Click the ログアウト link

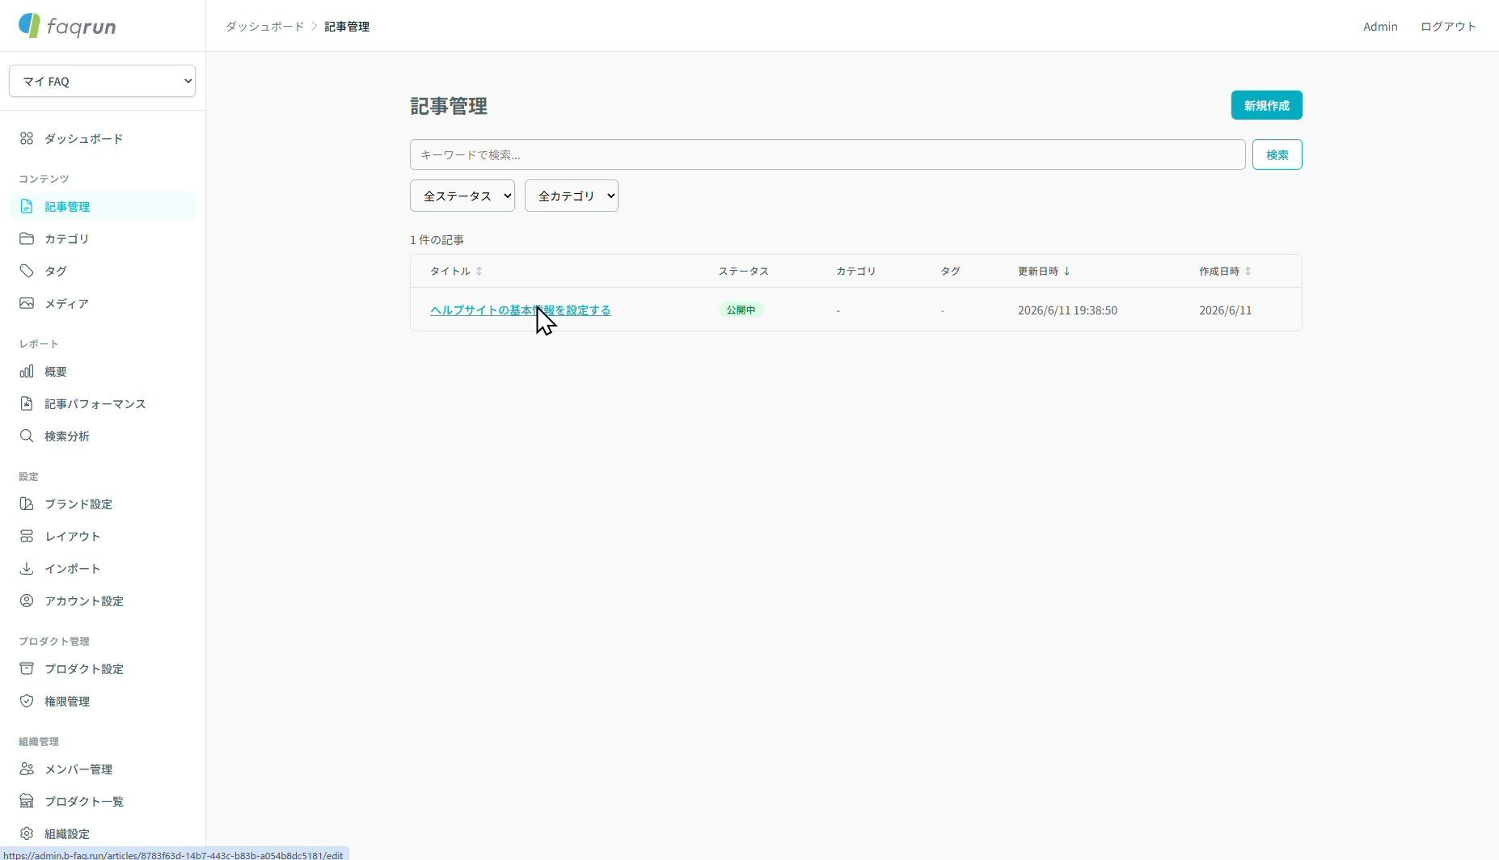pyautogui.click(x=1448, y=26)
